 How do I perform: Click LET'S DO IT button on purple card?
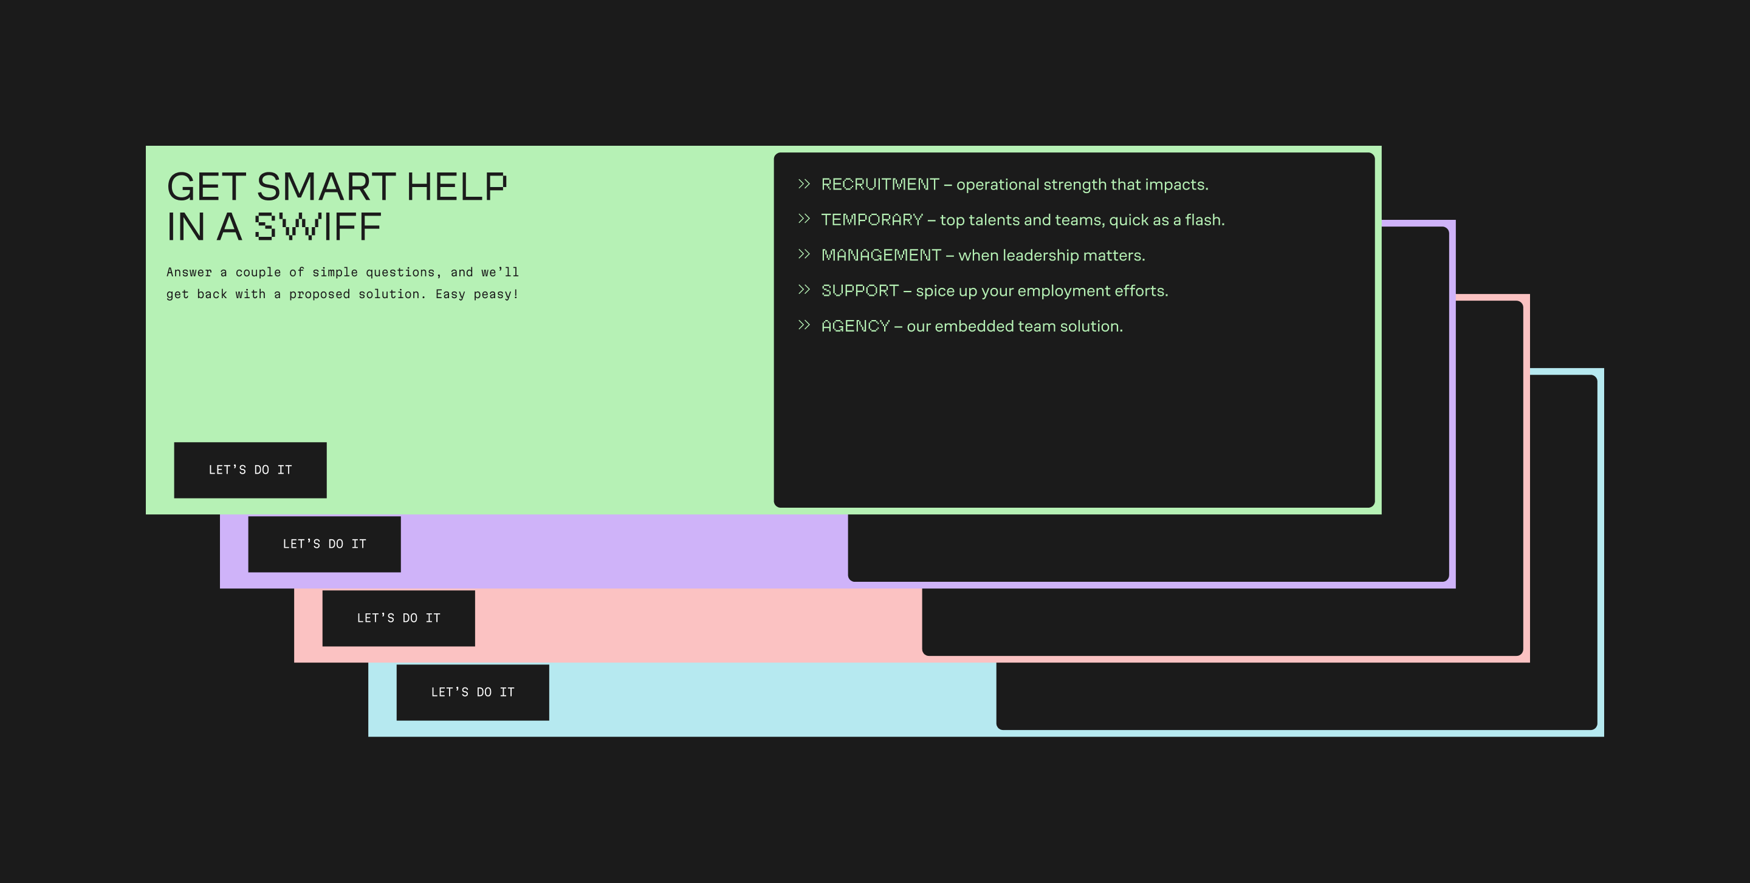click(324, 544)
